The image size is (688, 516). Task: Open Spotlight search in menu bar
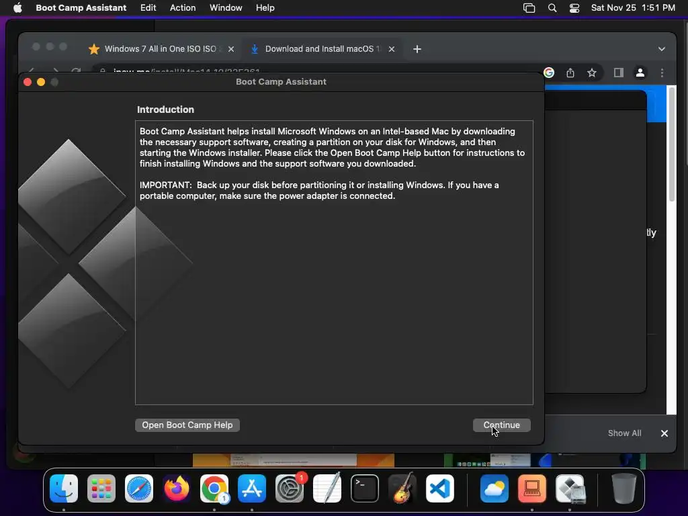(x=552, y=8)
